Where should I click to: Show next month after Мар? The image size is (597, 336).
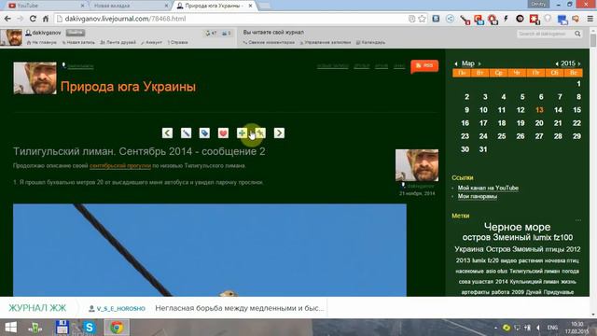coord(479,63)
